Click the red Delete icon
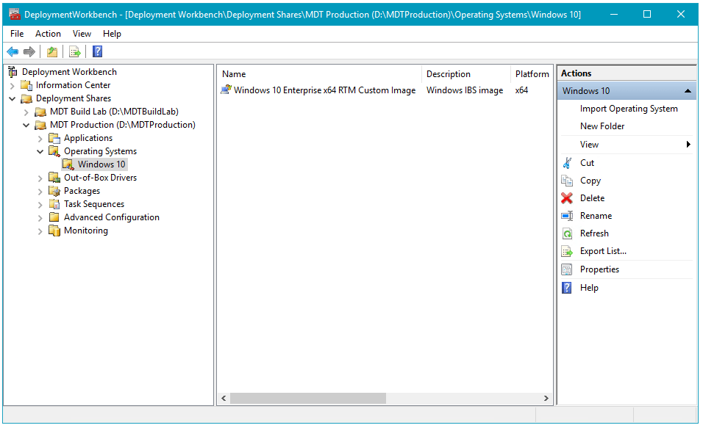 click(568, 197)
